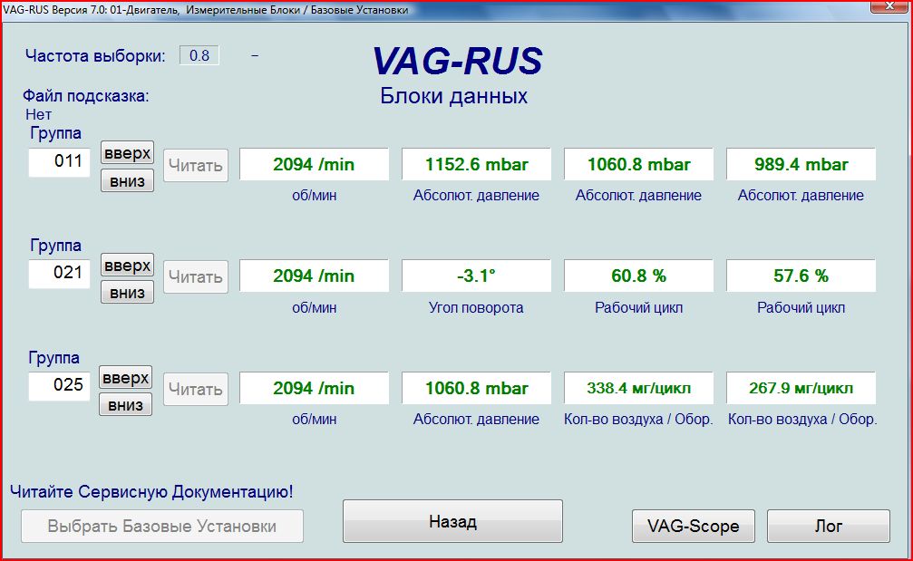913x561 pixels.
Task: Decrease group 021 with вниз button
Action: [x=126, y=292]
